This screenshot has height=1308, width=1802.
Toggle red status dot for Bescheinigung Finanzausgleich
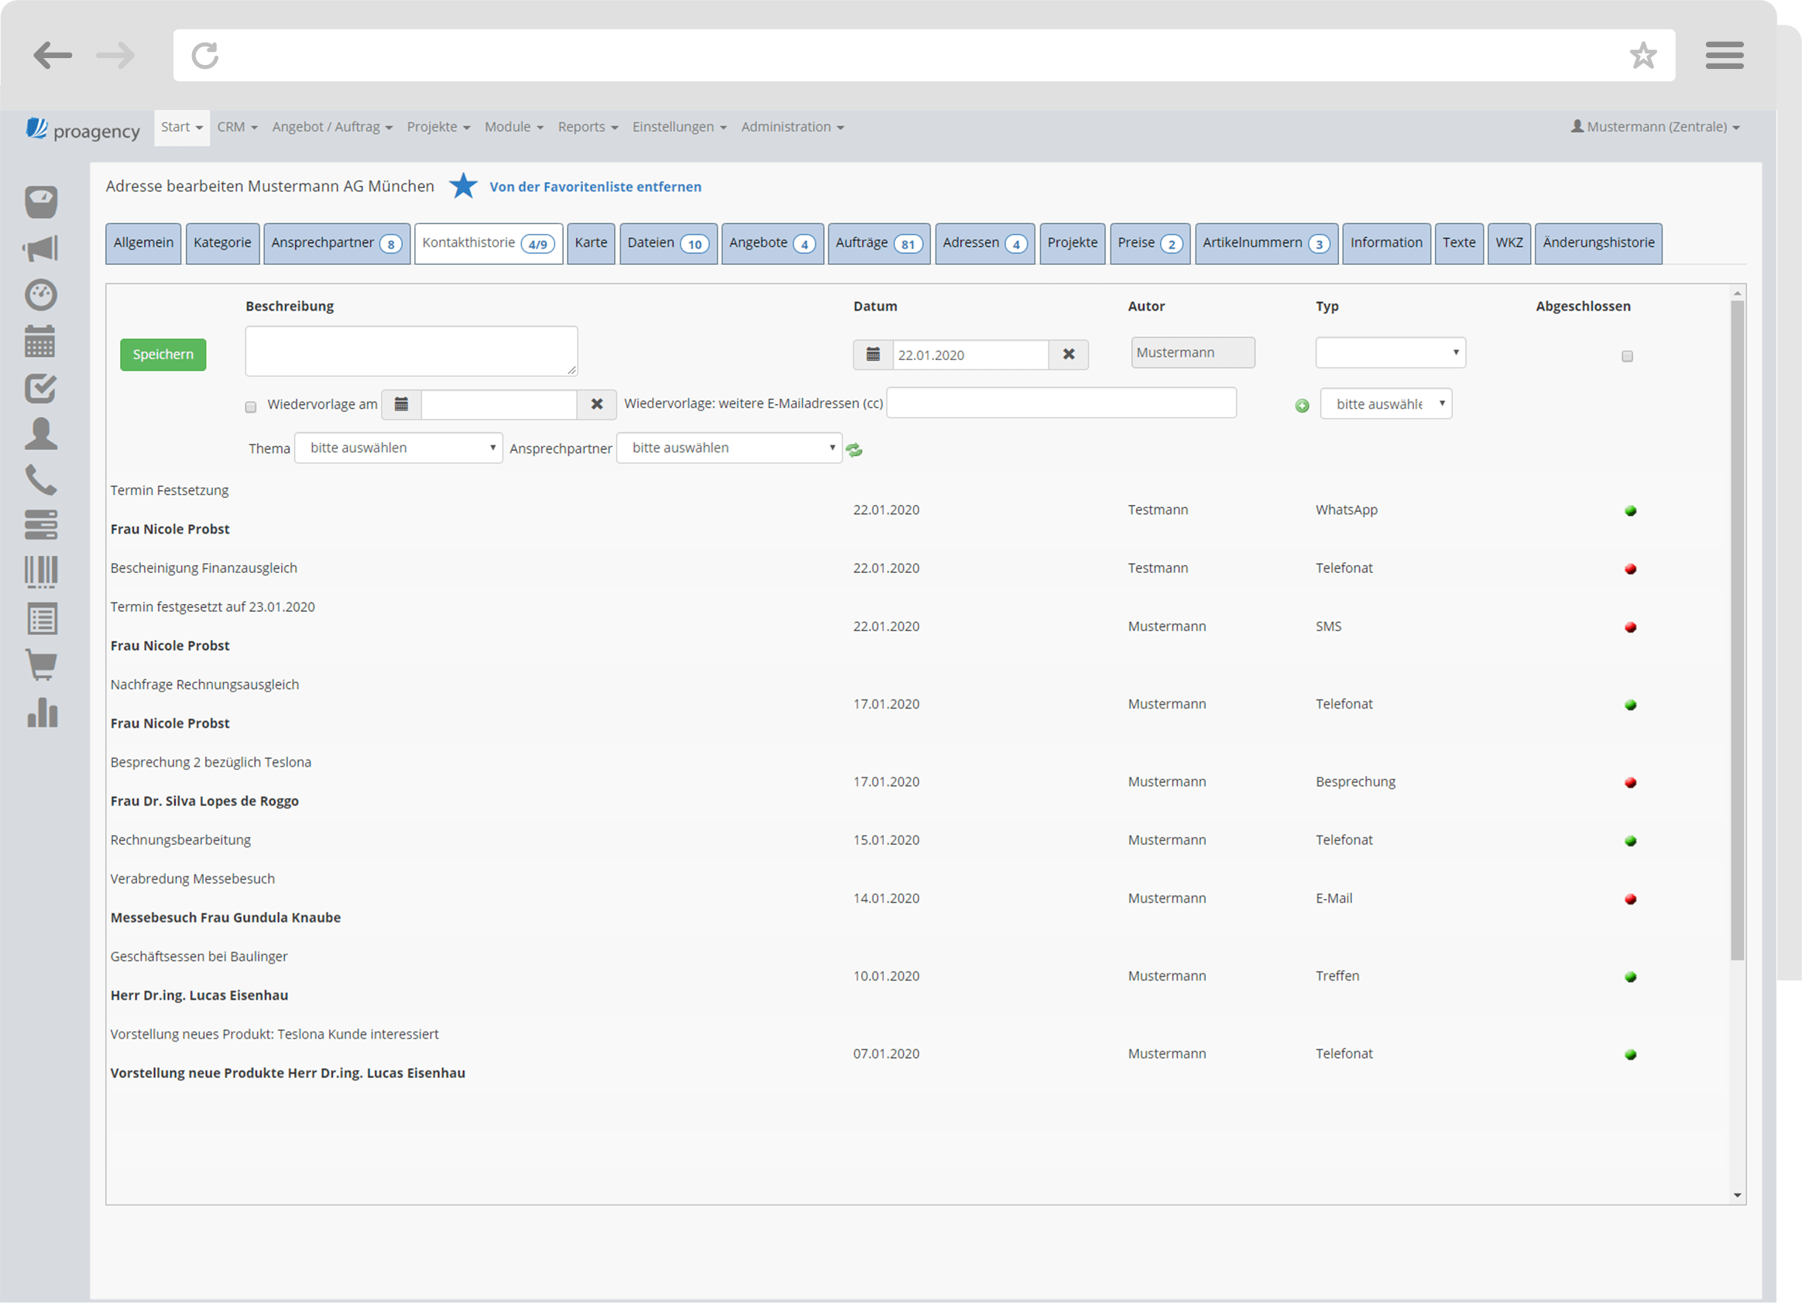[1629, 569]
